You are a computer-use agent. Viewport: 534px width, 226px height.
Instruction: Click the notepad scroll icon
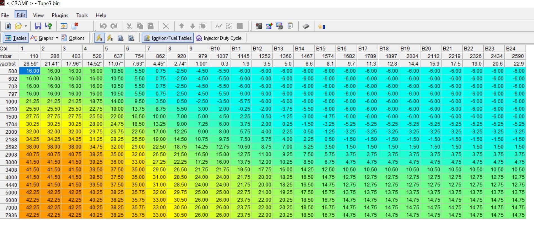click(x=290, y=26)
